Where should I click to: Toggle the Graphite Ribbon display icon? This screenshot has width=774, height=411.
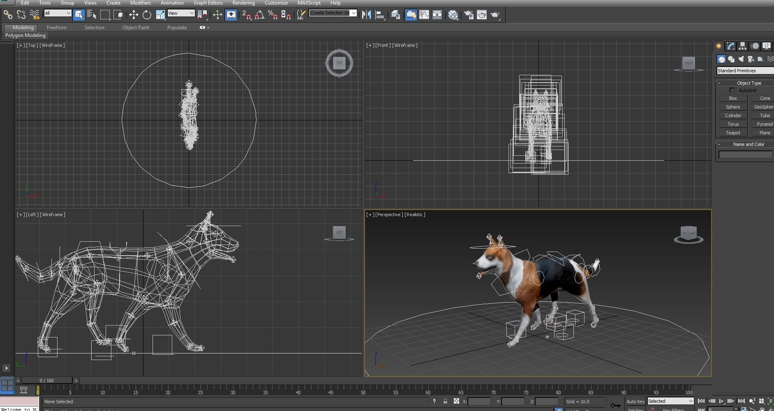click(411, 15)
